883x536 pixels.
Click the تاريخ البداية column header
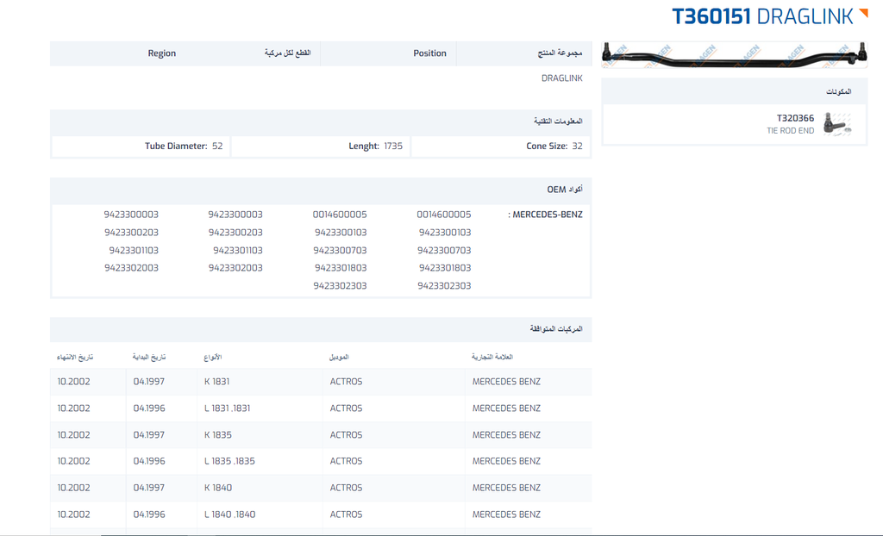pos(149,357)
